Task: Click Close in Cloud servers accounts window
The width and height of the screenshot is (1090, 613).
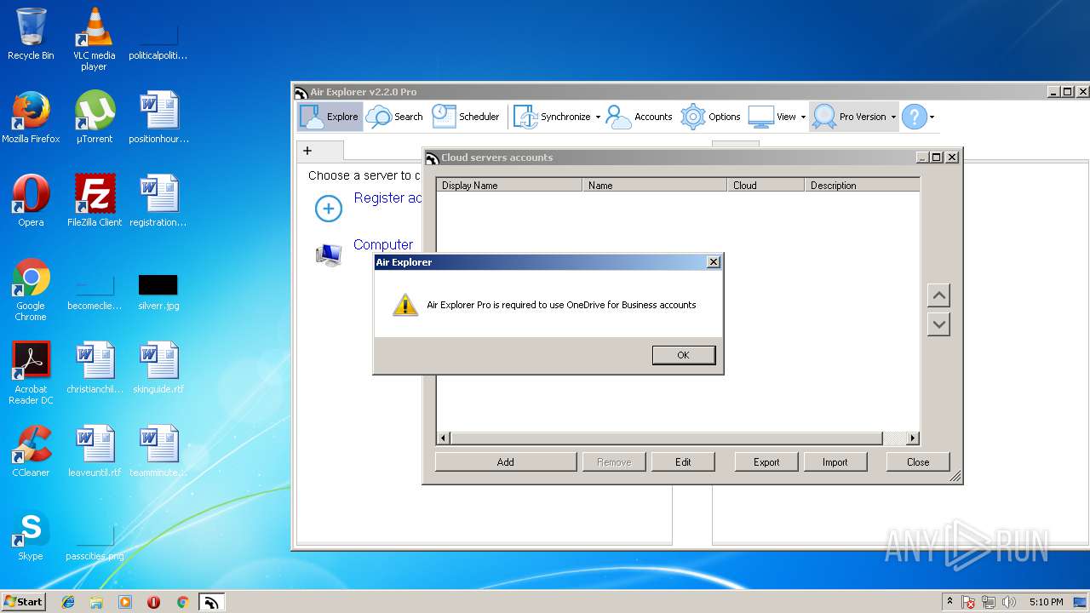Action: point(918,461)
